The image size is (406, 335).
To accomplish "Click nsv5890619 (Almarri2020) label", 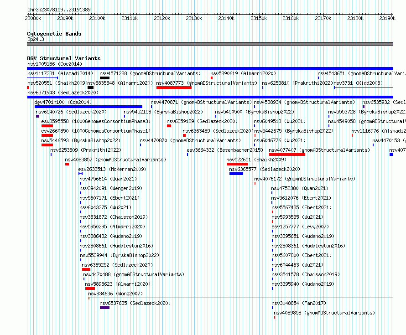I will (243, 73).
